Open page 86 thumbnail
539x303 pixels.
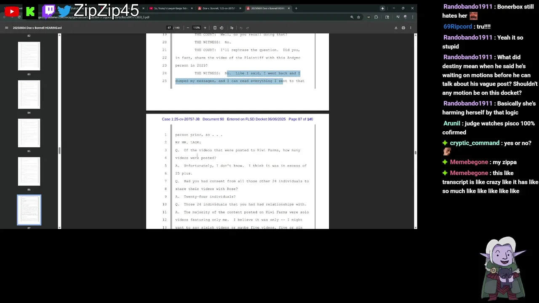pos(29,171)
